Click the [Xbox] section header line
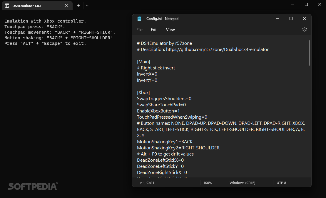This screenshot has height=198, width=326. [143, 93]
